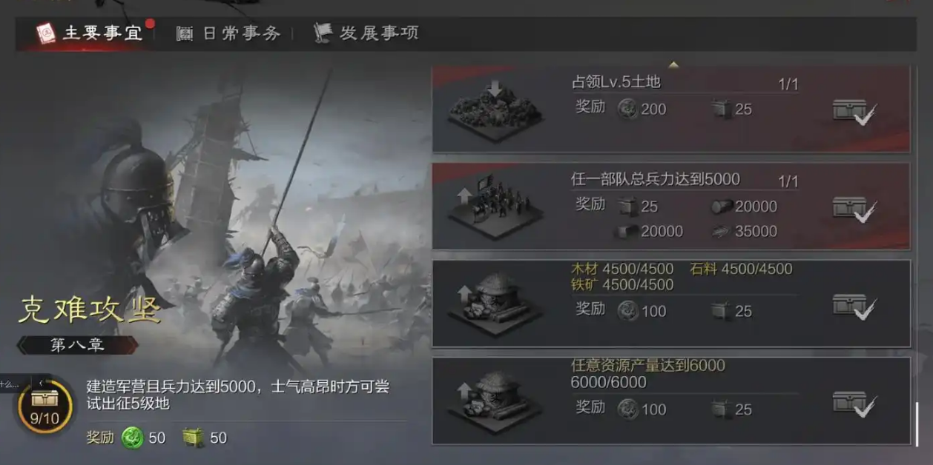Collapse the small side panel chevron

pyautogui.click(x=41, y=383)
